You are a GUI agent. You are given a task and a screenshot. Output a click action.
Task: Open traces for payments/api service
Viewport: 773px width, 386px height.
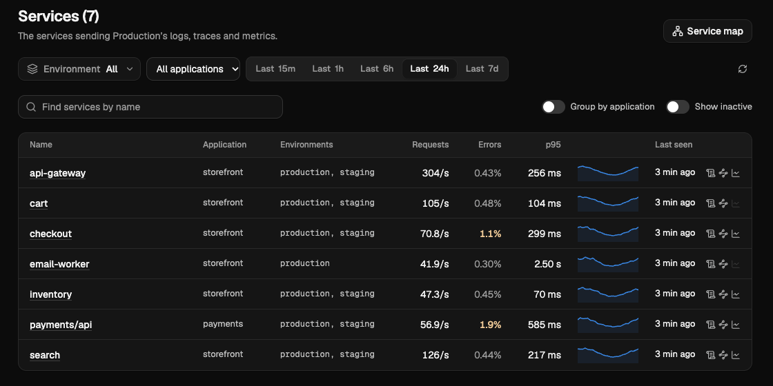[x=723, y=325]
